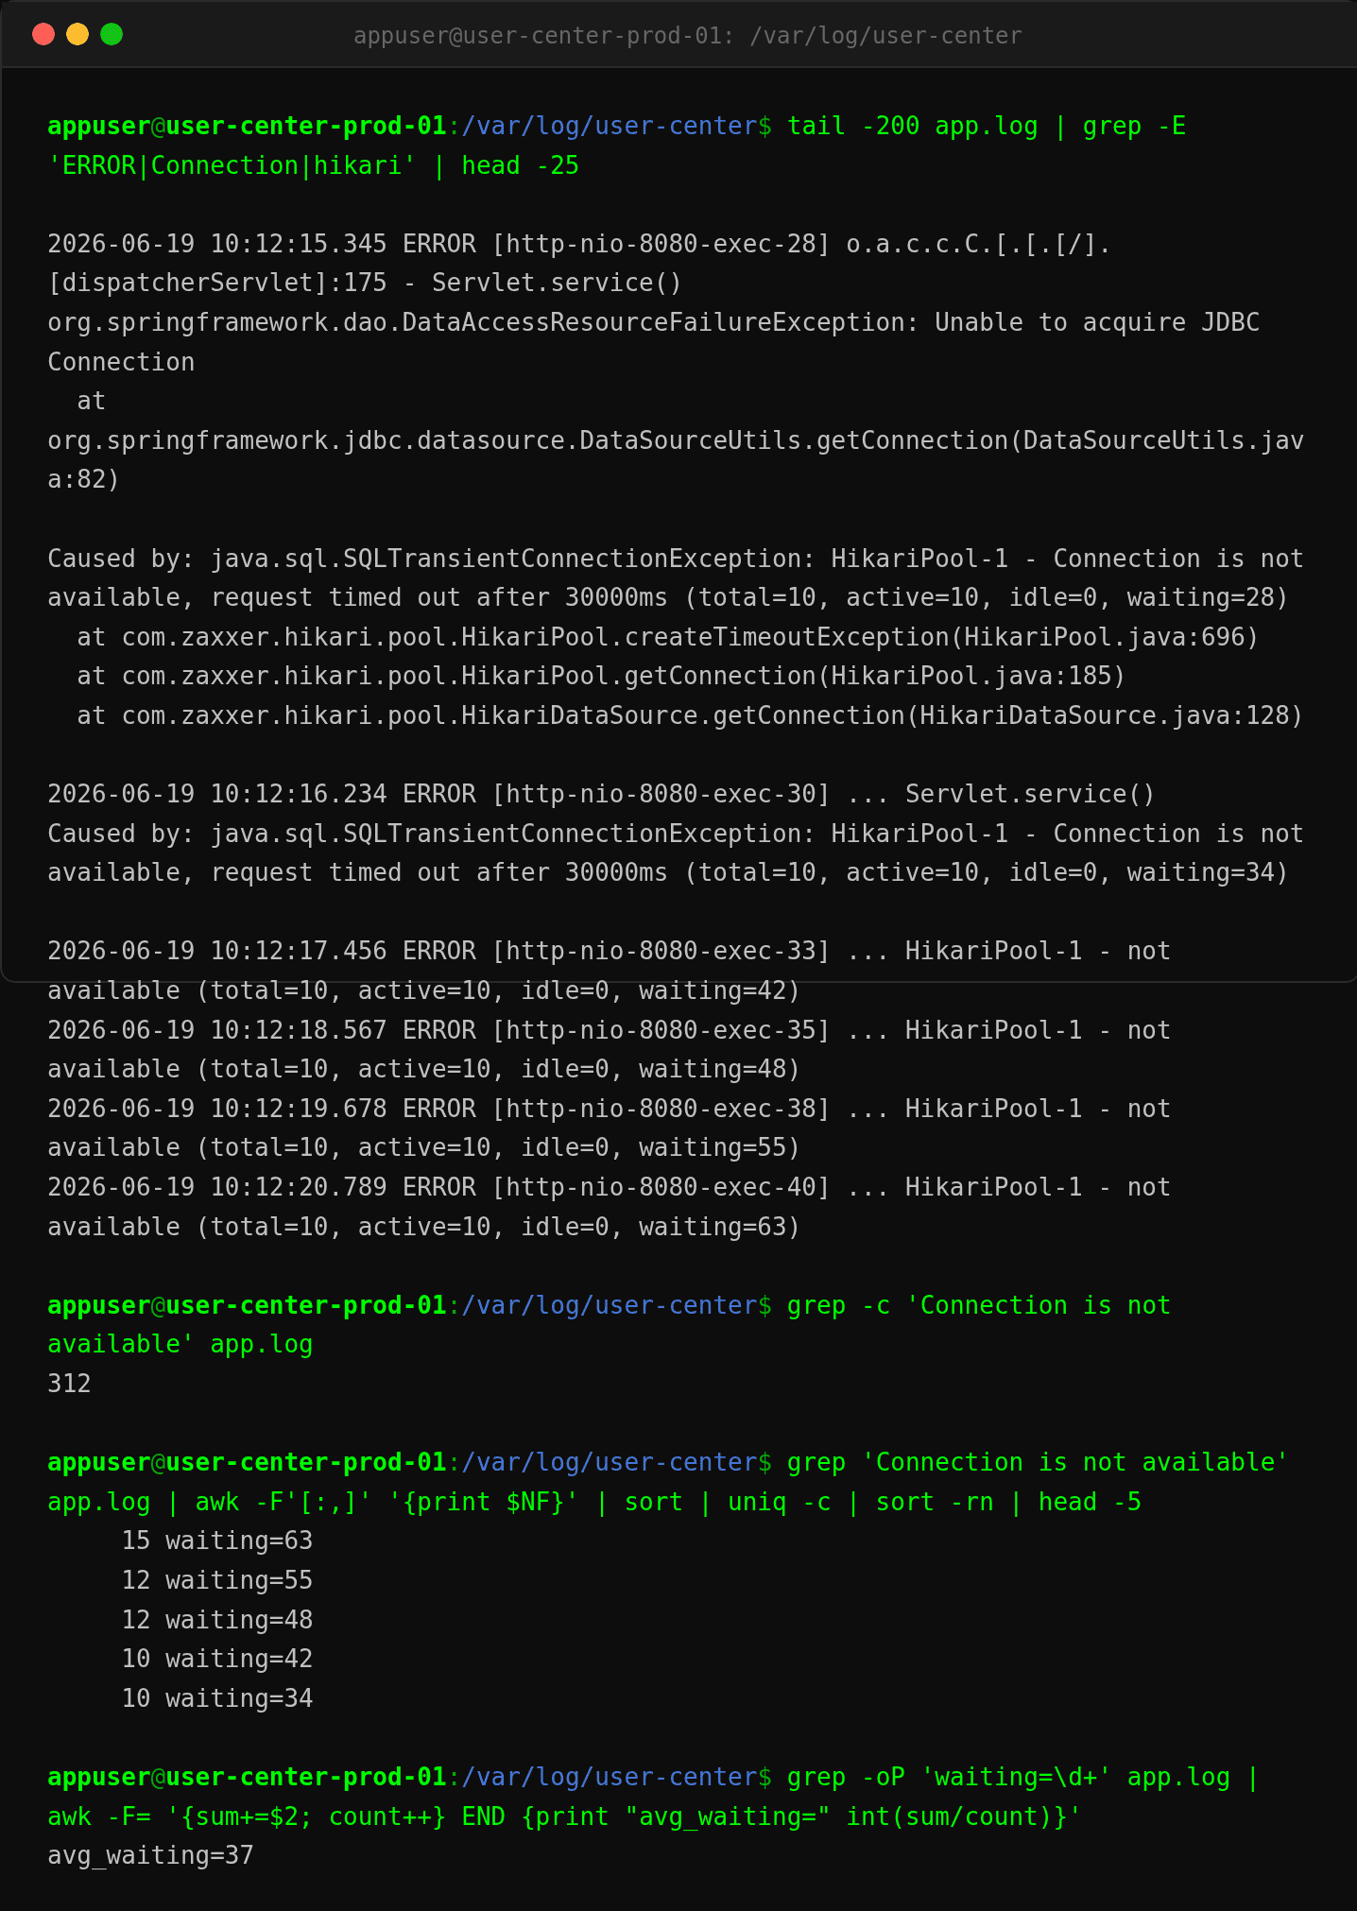Click the DataAccessResourceFailureException line
Screen dimensions: 1357x1911
(x=653, y=323)
